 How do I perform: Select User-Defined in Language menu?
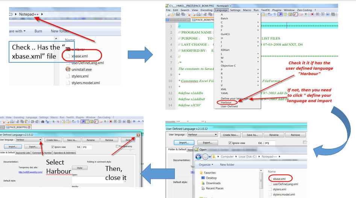(229, 106)
